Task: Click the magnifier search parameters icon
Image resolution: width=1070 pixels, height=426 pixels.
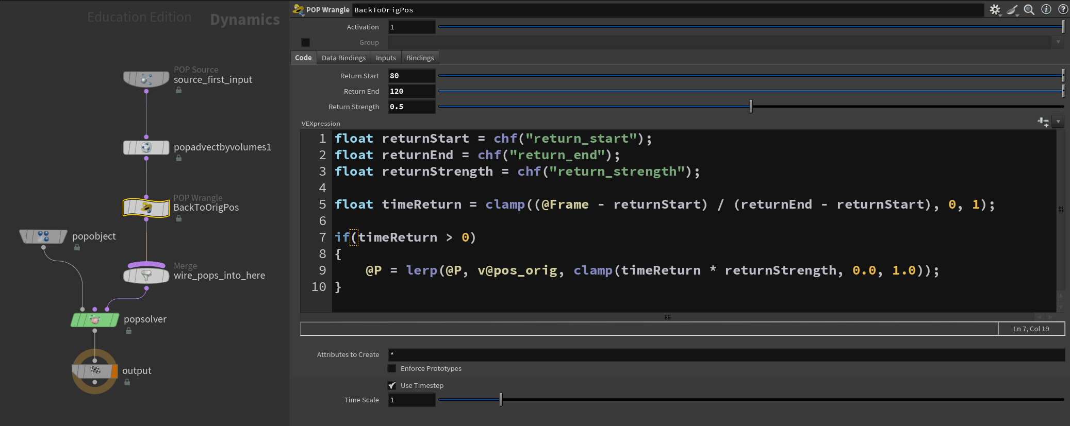Action: point(1029,10)
